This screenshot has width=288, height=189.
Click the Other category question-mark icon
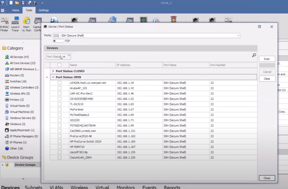(x=7, y=149)
